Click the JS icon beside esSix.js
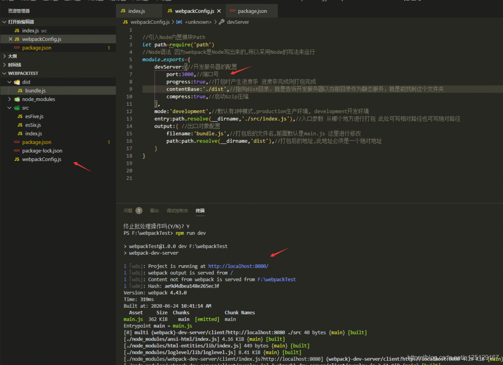This screenshot has height=365, width=503. pos(20,125)
